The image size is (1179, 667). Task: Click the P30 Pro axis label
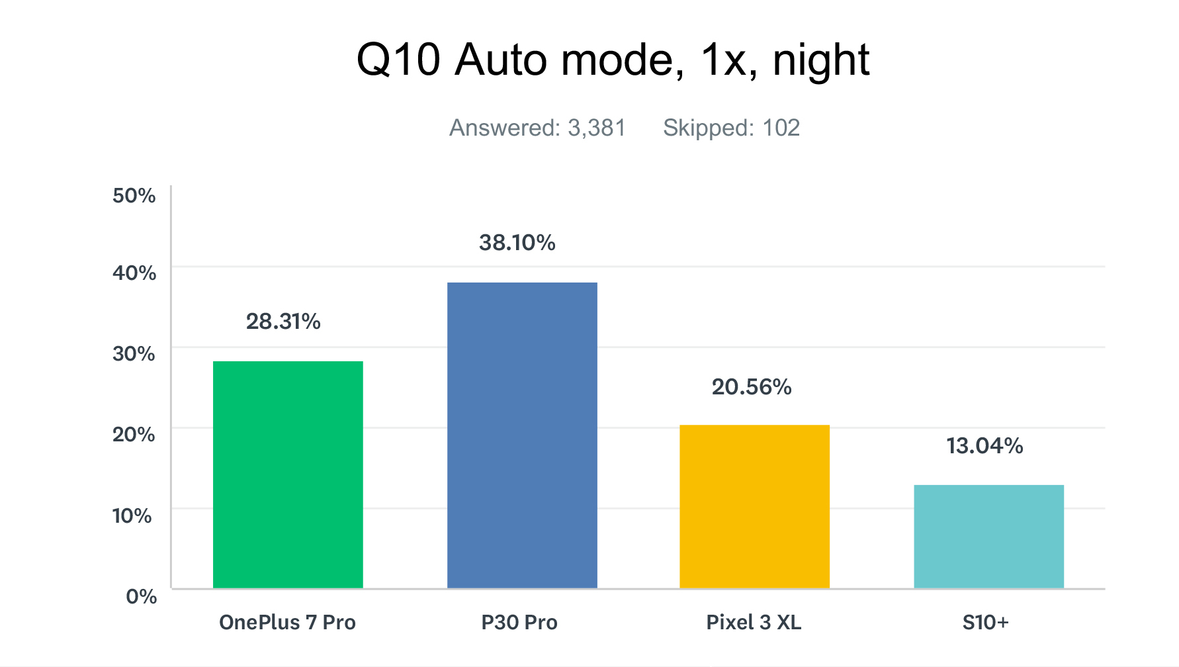click(519, 623)
